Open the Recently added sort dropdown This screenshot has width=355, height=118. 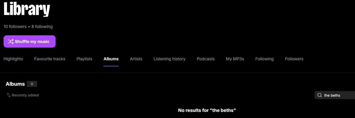pos(23,95)
